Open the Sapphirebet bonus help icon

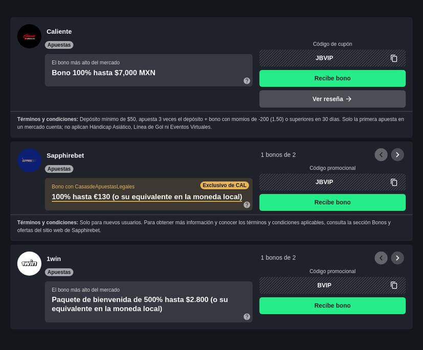[247, 205]
